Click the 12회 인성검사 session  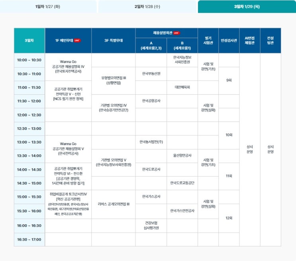pos(229,218)
